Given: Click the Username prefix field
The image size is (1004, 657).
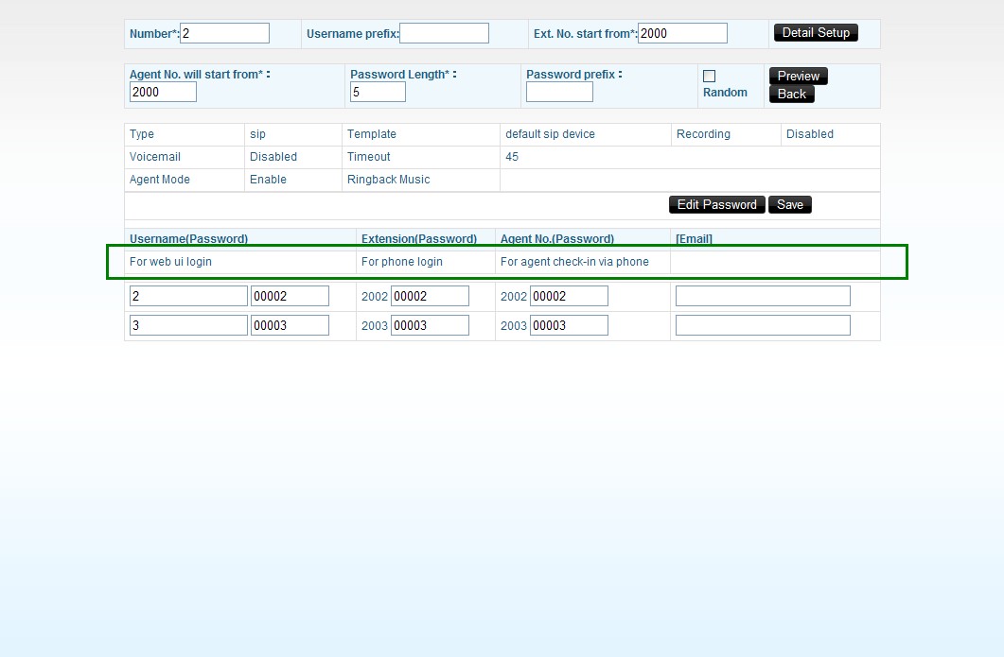Looking at the screenshot, I should [x=444, y=33].
